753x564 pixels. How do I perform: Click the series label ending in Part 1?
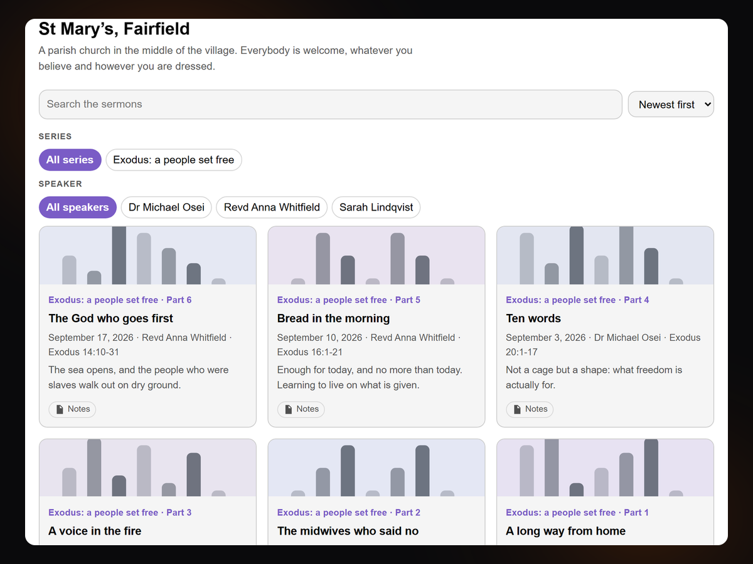577,513
